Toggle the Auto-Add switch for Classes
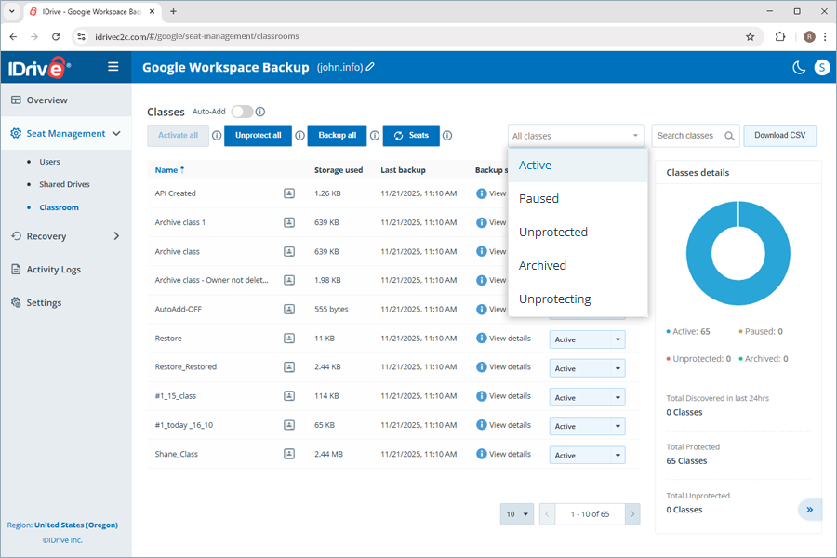837x558 pixels. pos(241,111)
